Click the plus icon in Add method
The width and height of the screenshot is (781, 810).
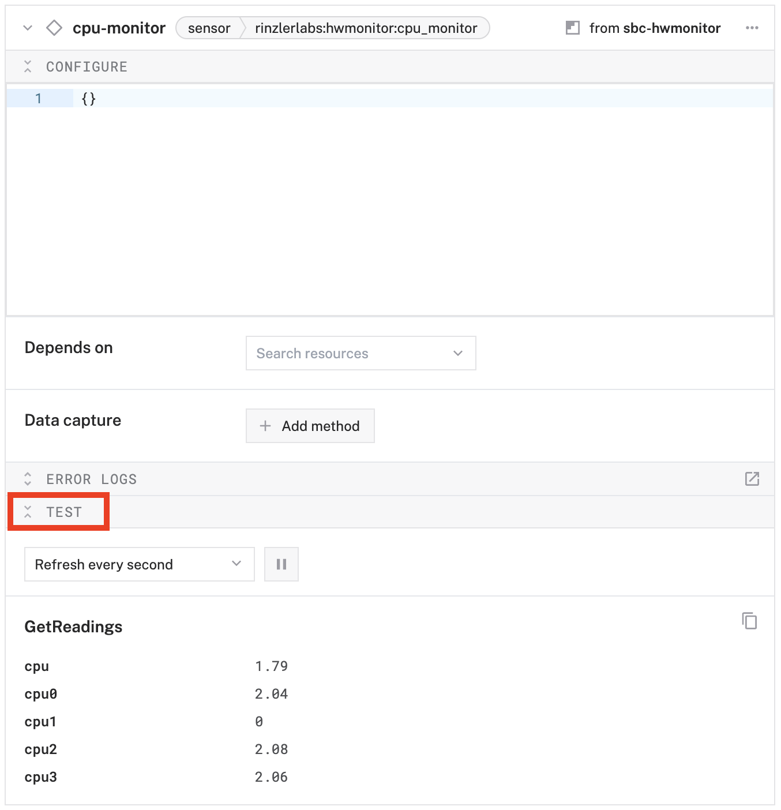click(x=265, y=426)
